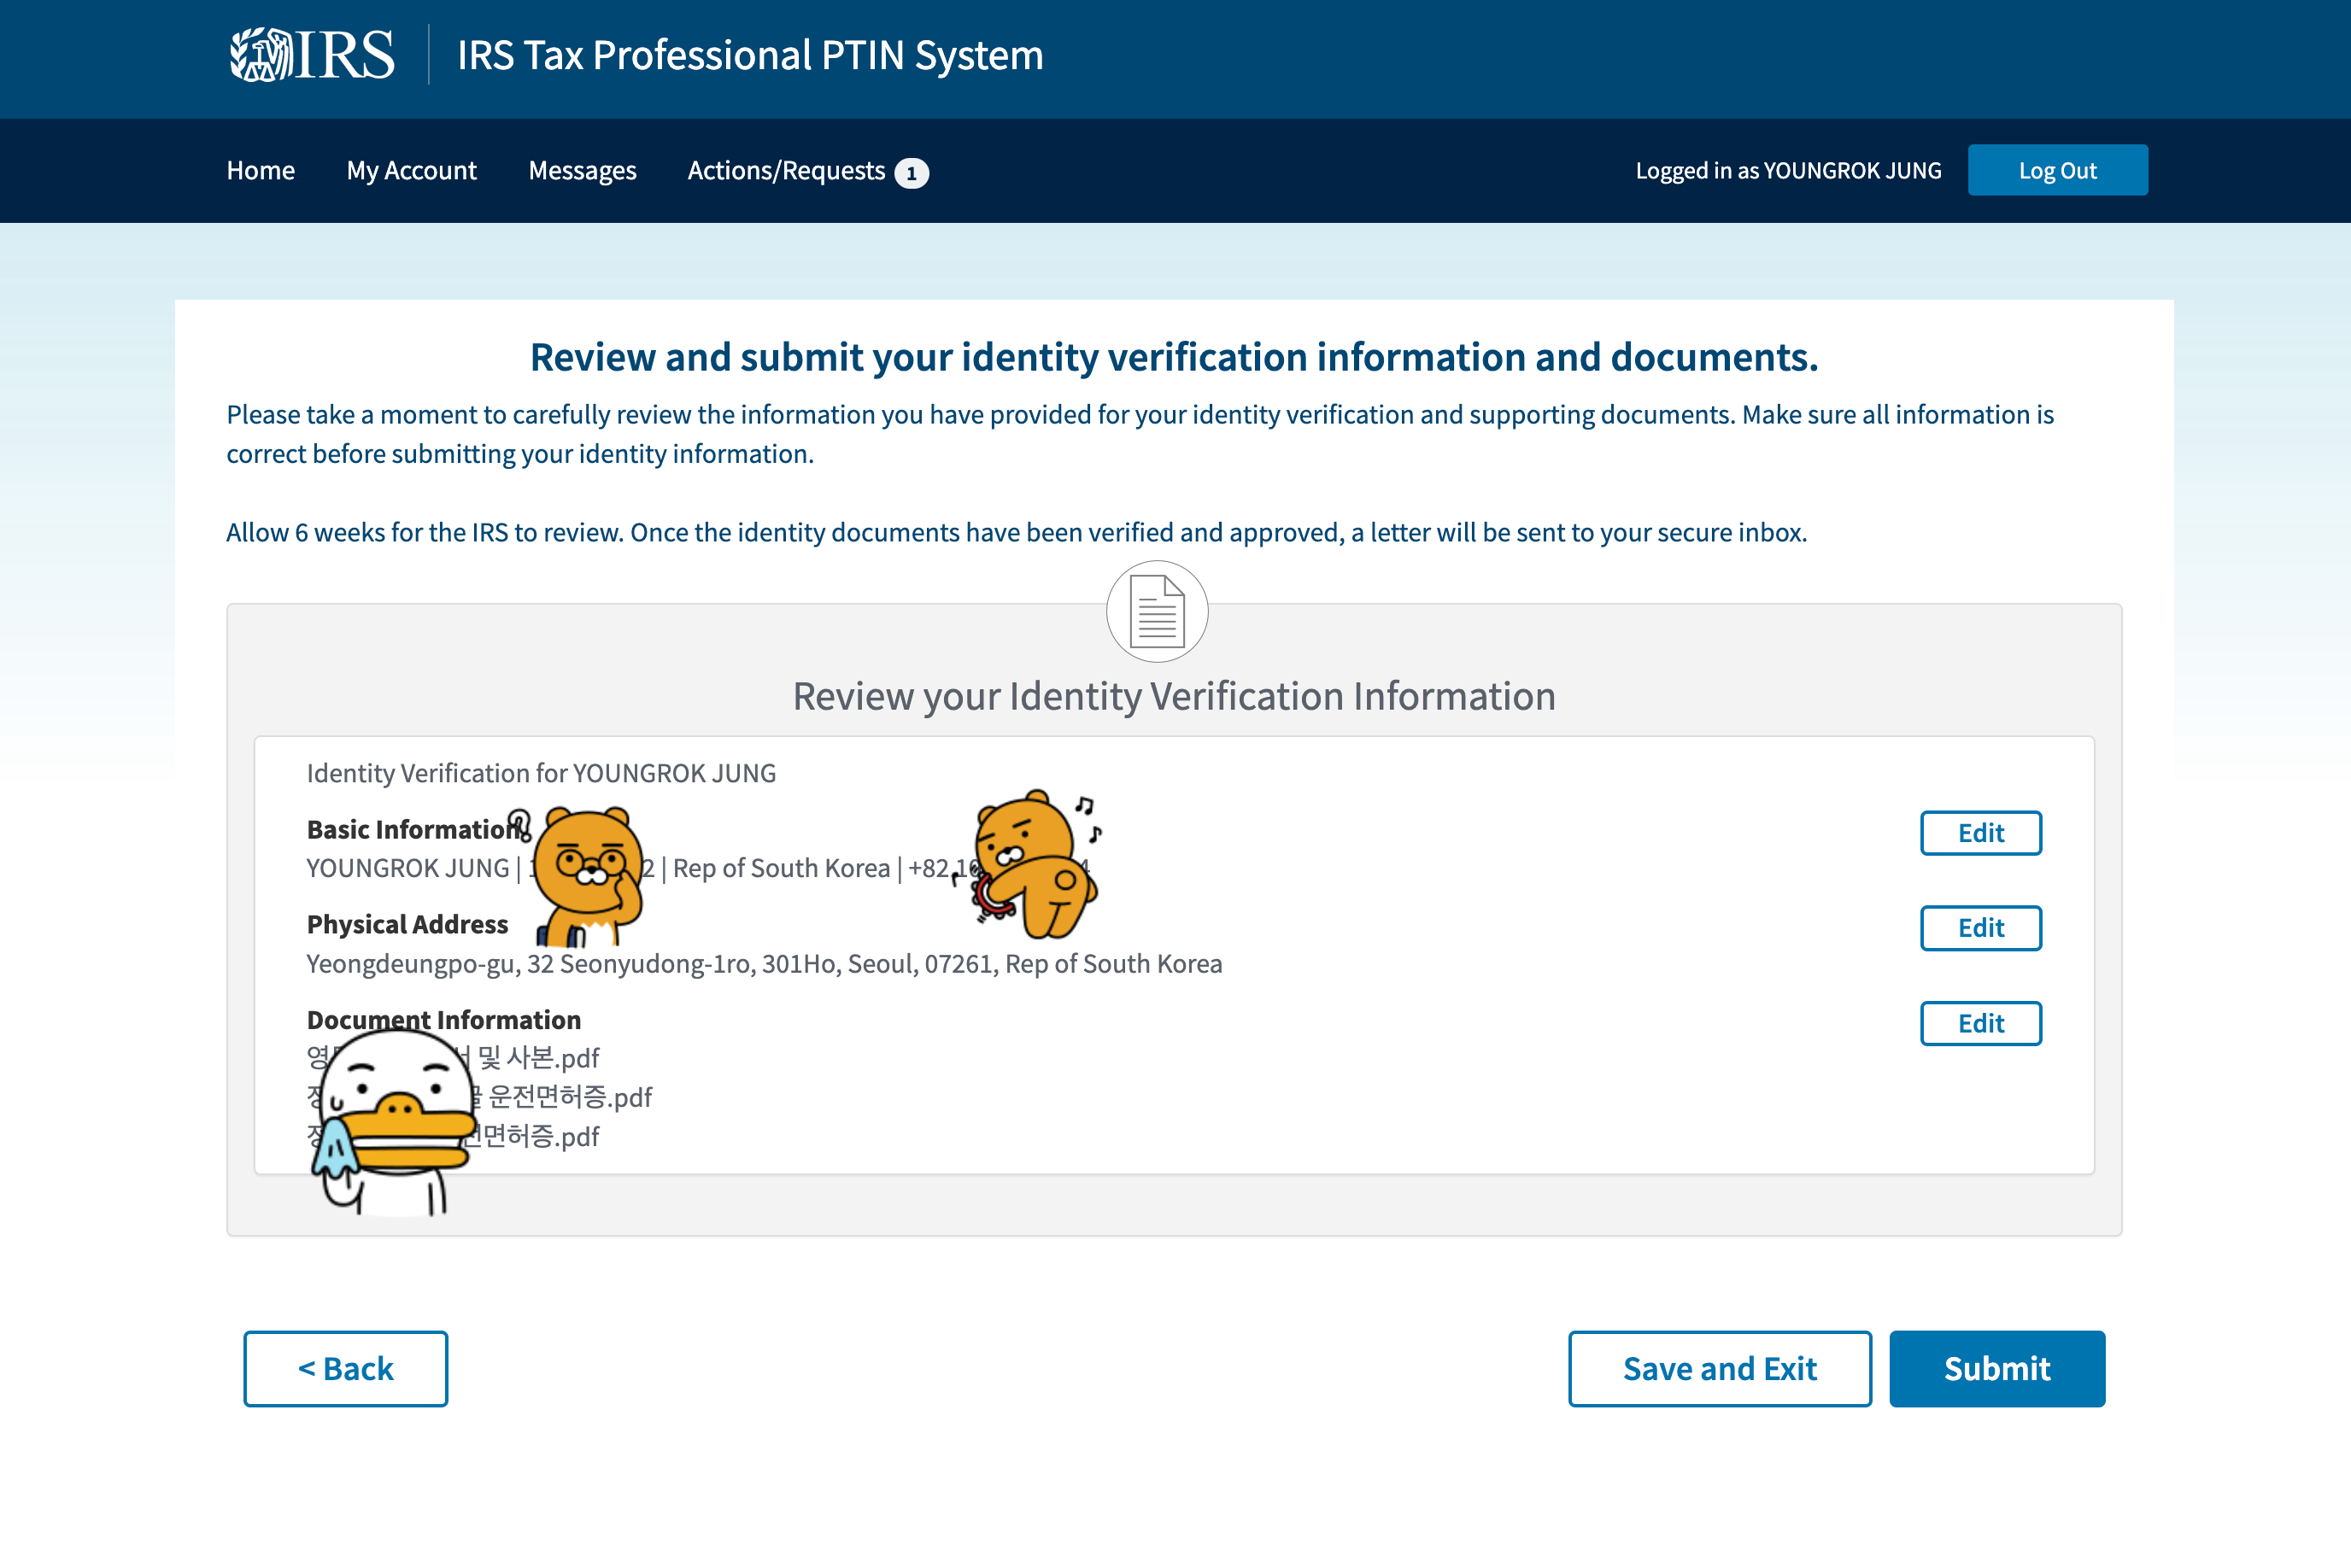
Task: Edit the Physical Address section
Action: pyautogui.click(x=1979, y=928)
